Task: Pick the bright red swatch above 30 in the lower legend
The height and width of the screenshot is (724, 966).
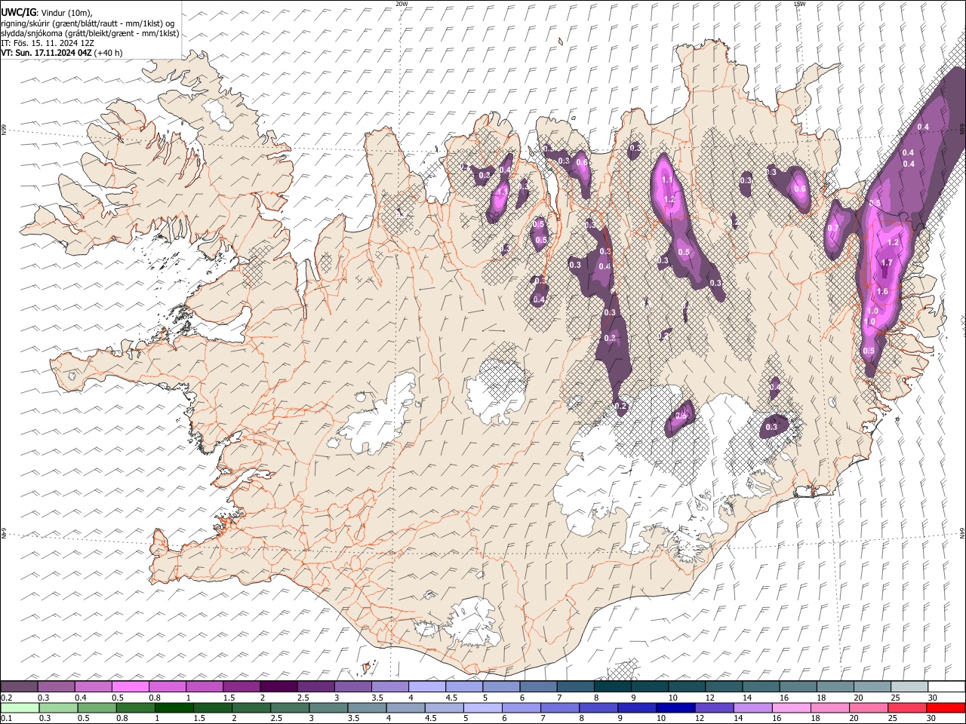Action: (x=945, y=707)
